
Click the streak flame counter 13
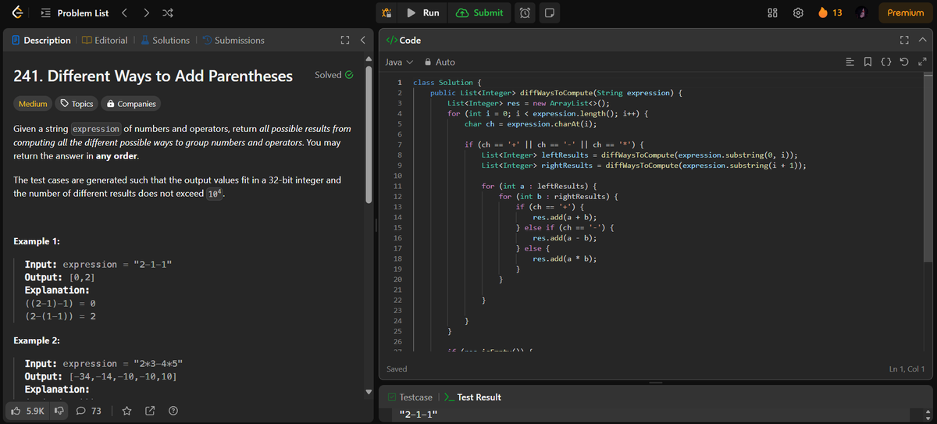coord(830,13)
